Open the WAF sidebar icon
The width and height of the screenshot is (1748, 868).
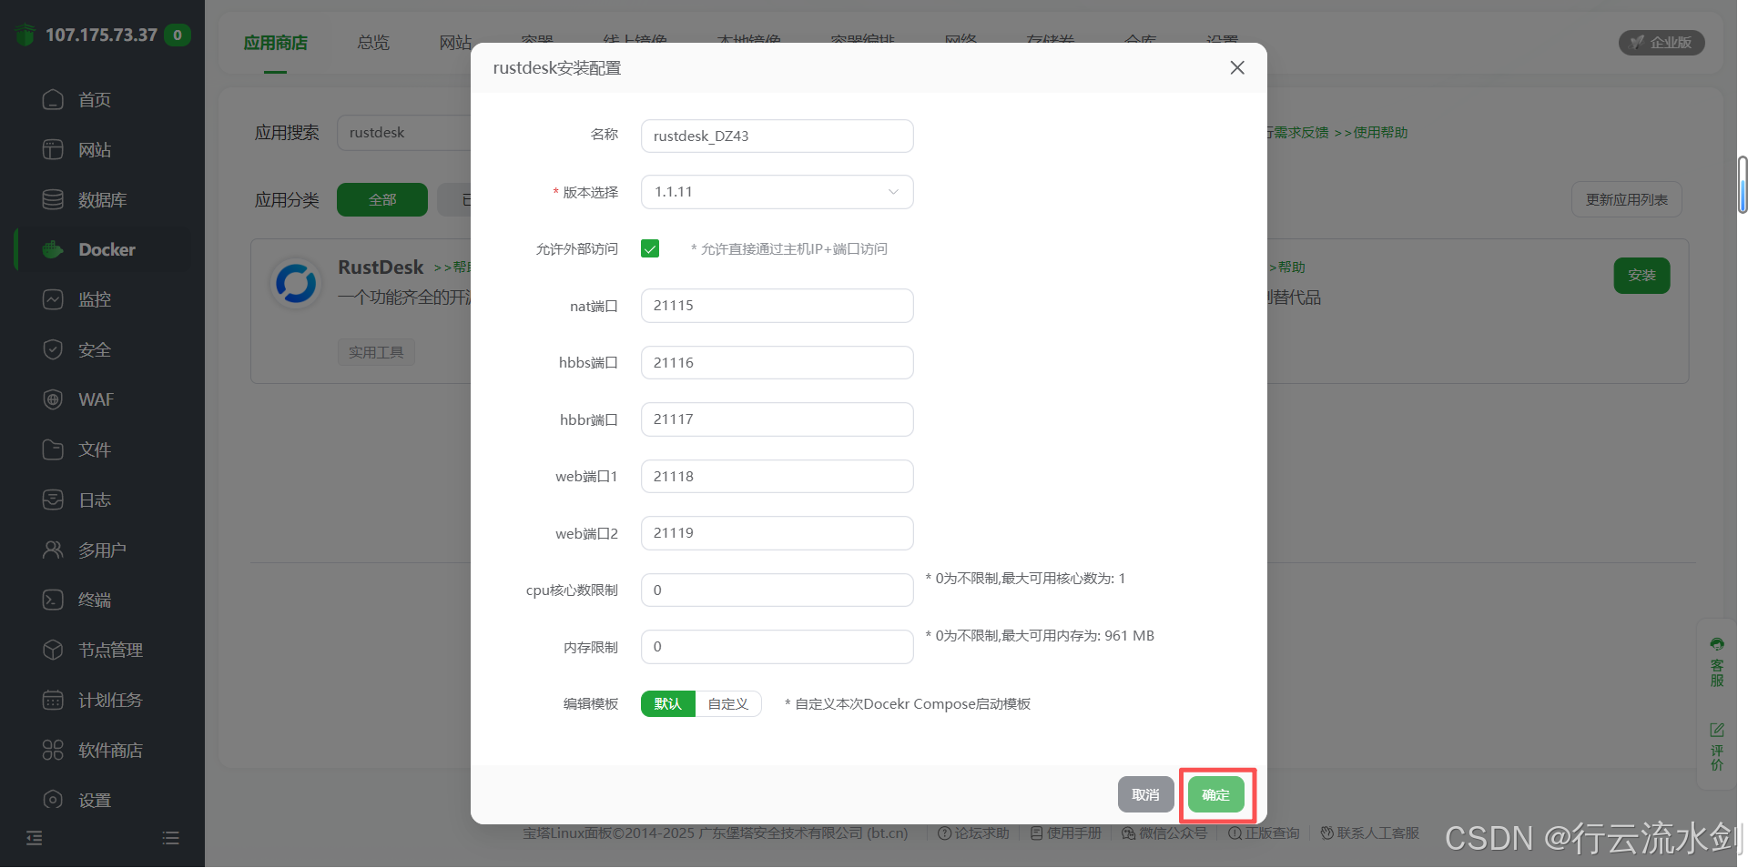(x=53, y=399)
